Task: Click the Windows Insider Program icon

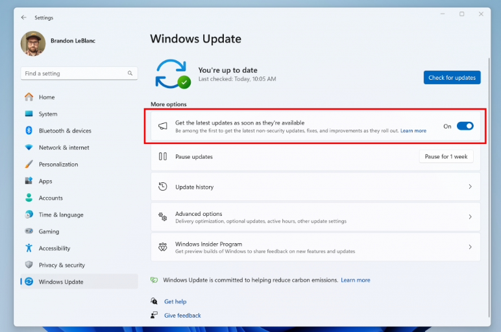Action: point(163,247)
